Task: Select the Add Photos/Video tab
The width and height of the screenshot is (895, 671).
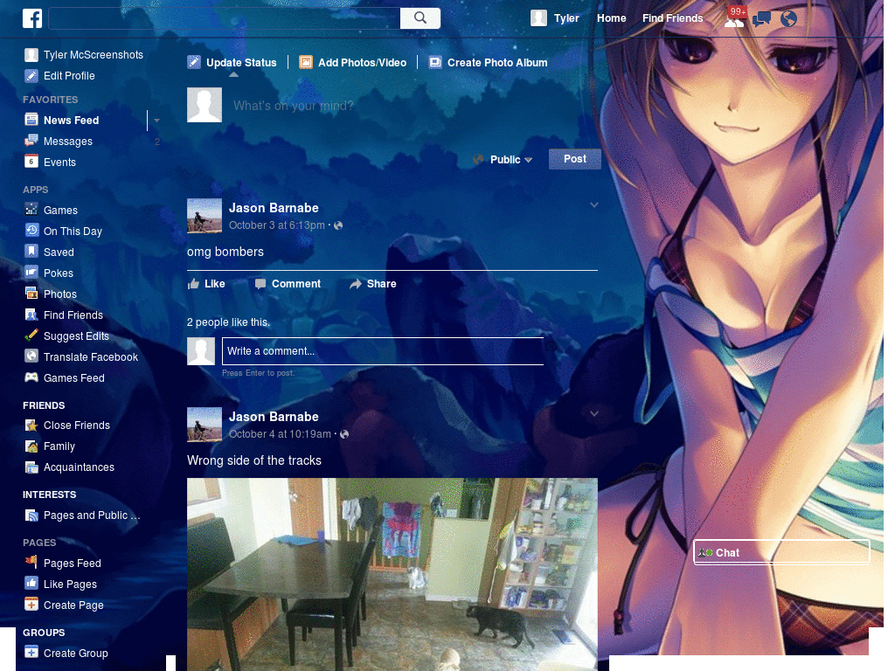Action: 353,63
